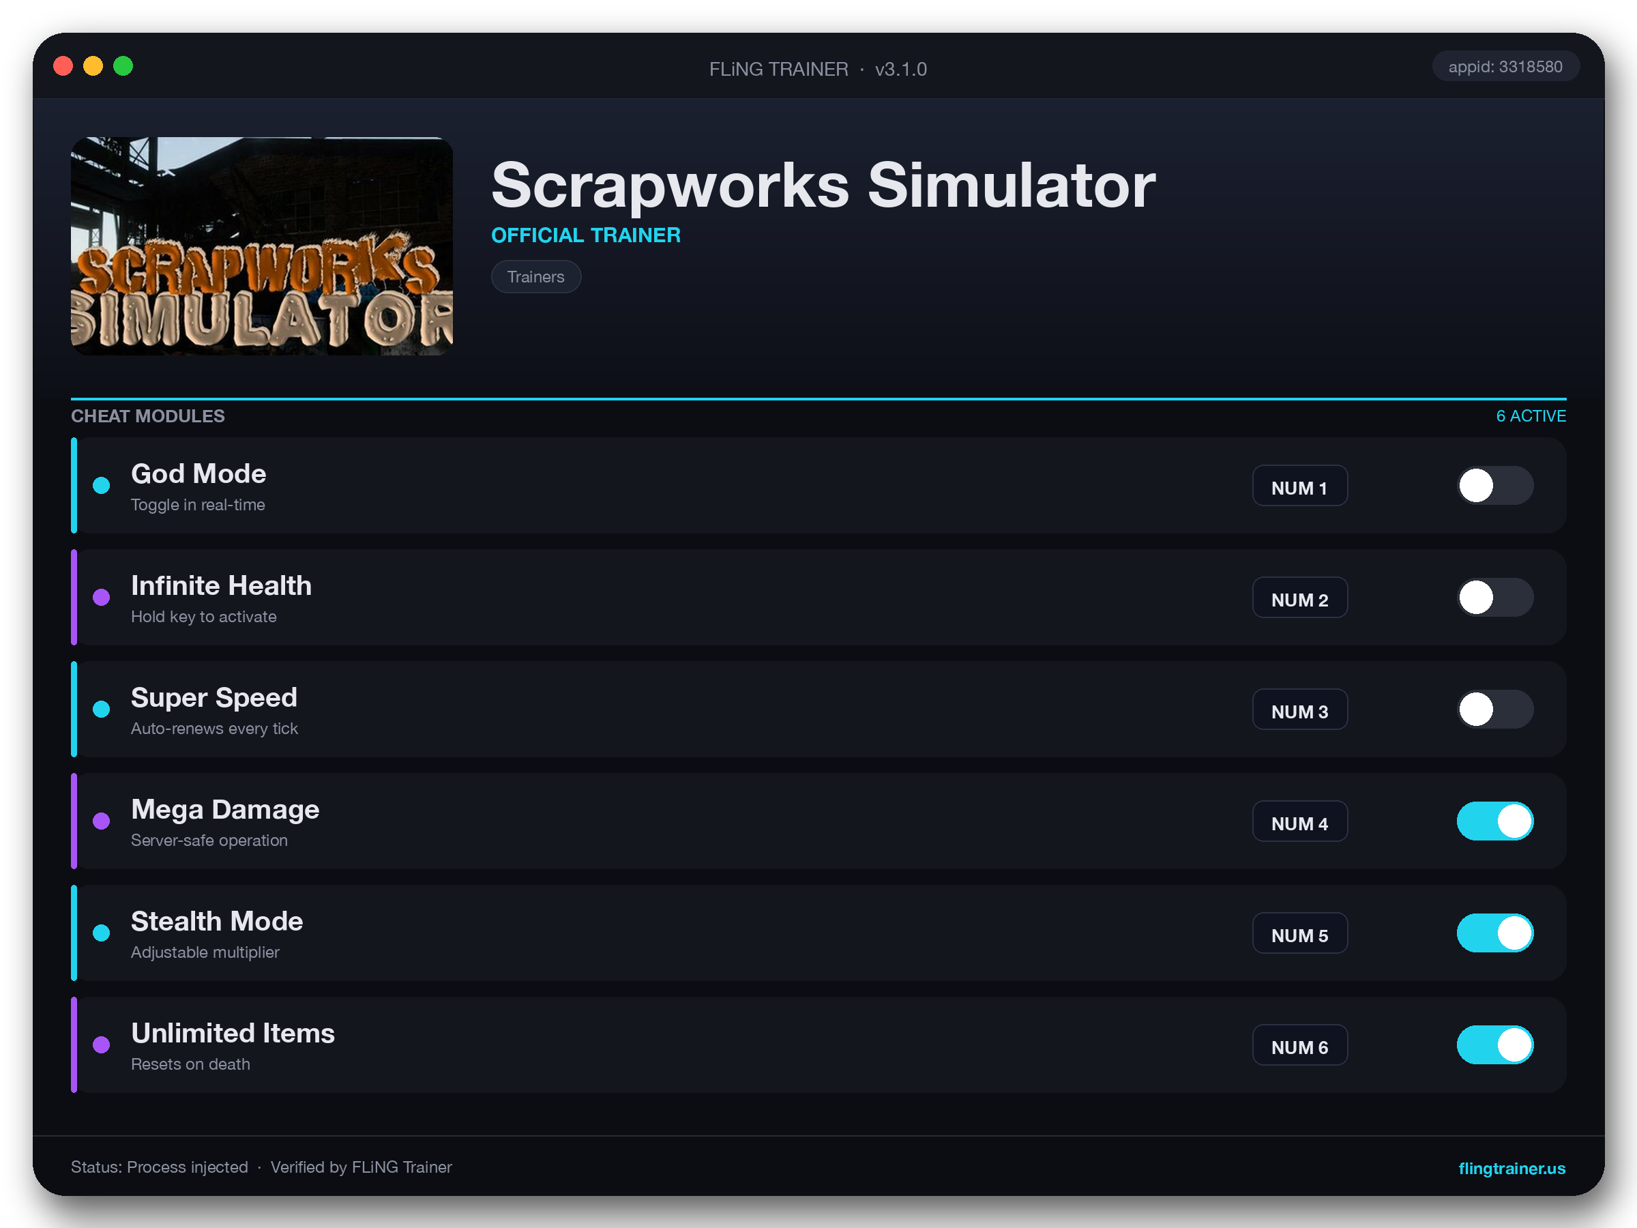Click the 'Auto-renews every tick' description

[214, 729]
